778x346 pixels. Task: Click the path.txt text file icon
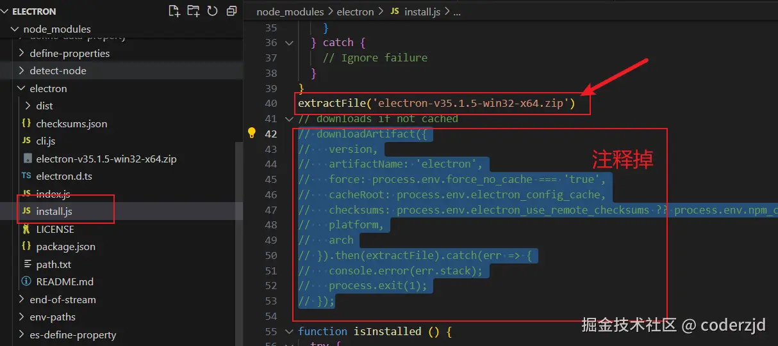click(x=27, y=264)
